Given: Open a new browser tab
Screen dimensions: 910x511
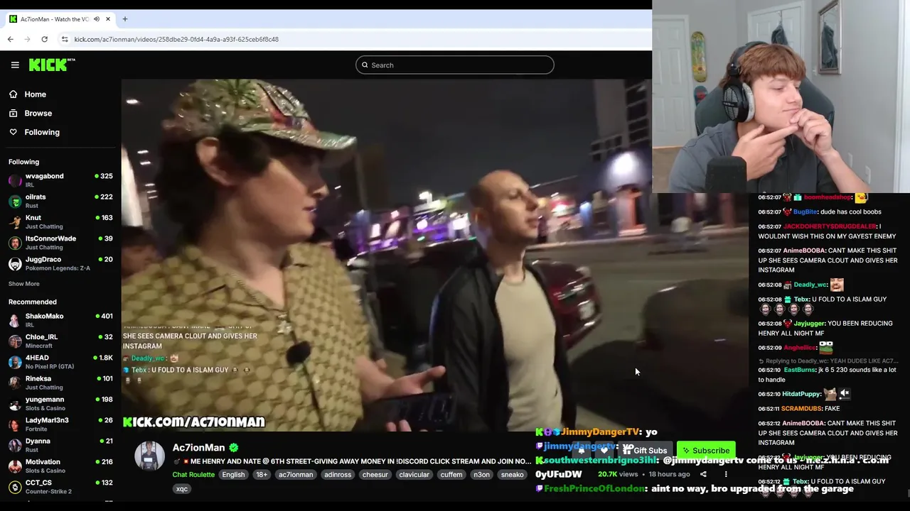Looking at the screenshot, I should pyautogui.click(x=125, y=19).
